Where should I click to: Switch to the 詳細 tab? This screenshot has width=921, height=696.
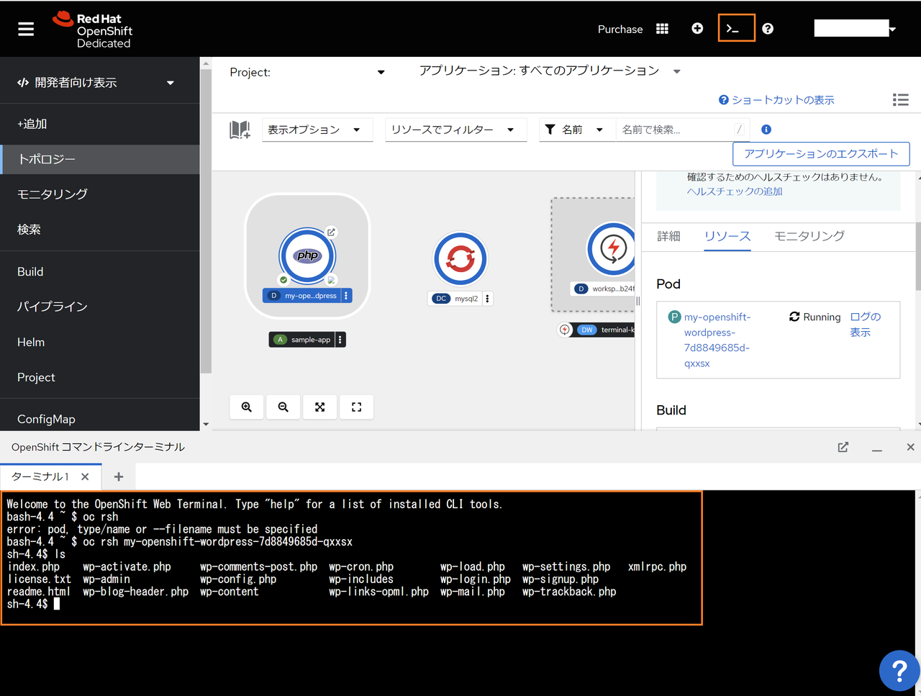(668, 236)
